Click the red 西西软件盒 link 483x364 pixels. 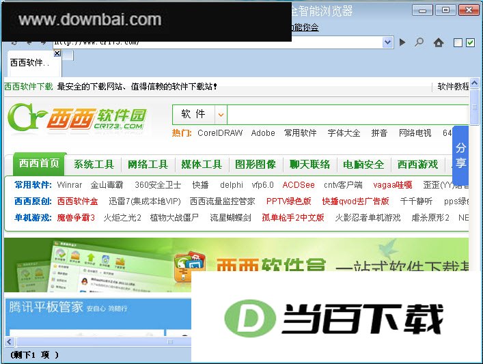[x=78, y=201]
